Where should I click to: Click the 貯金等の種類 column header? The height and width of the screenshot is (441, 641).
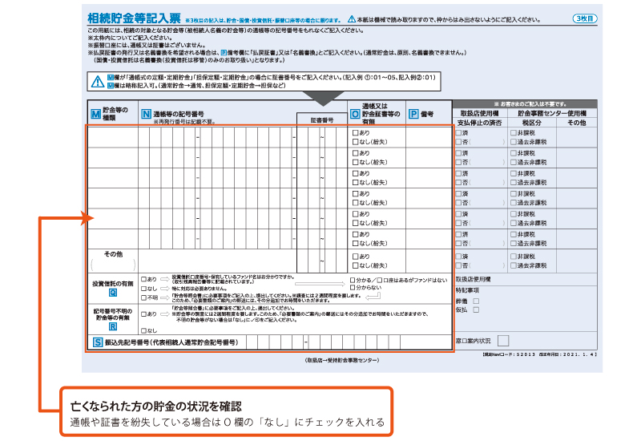click(115, 114)
